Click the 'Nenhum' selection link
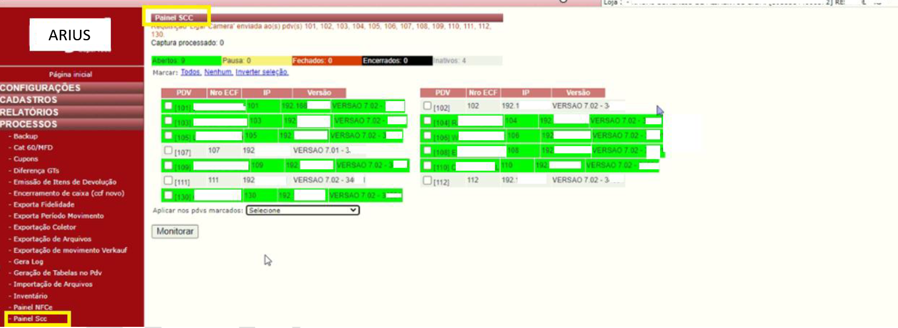898x328 pixels. tap(218, 72)
